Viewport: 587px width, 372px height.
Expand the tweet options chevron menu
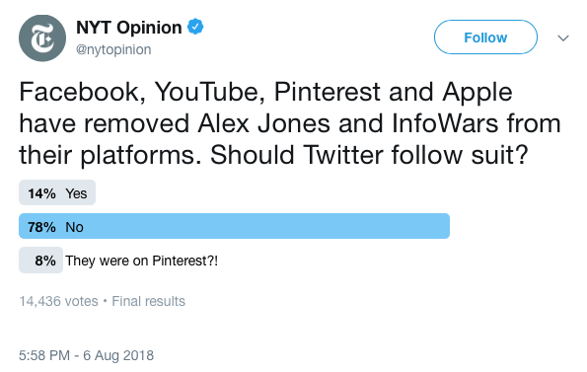click(563, 37)
